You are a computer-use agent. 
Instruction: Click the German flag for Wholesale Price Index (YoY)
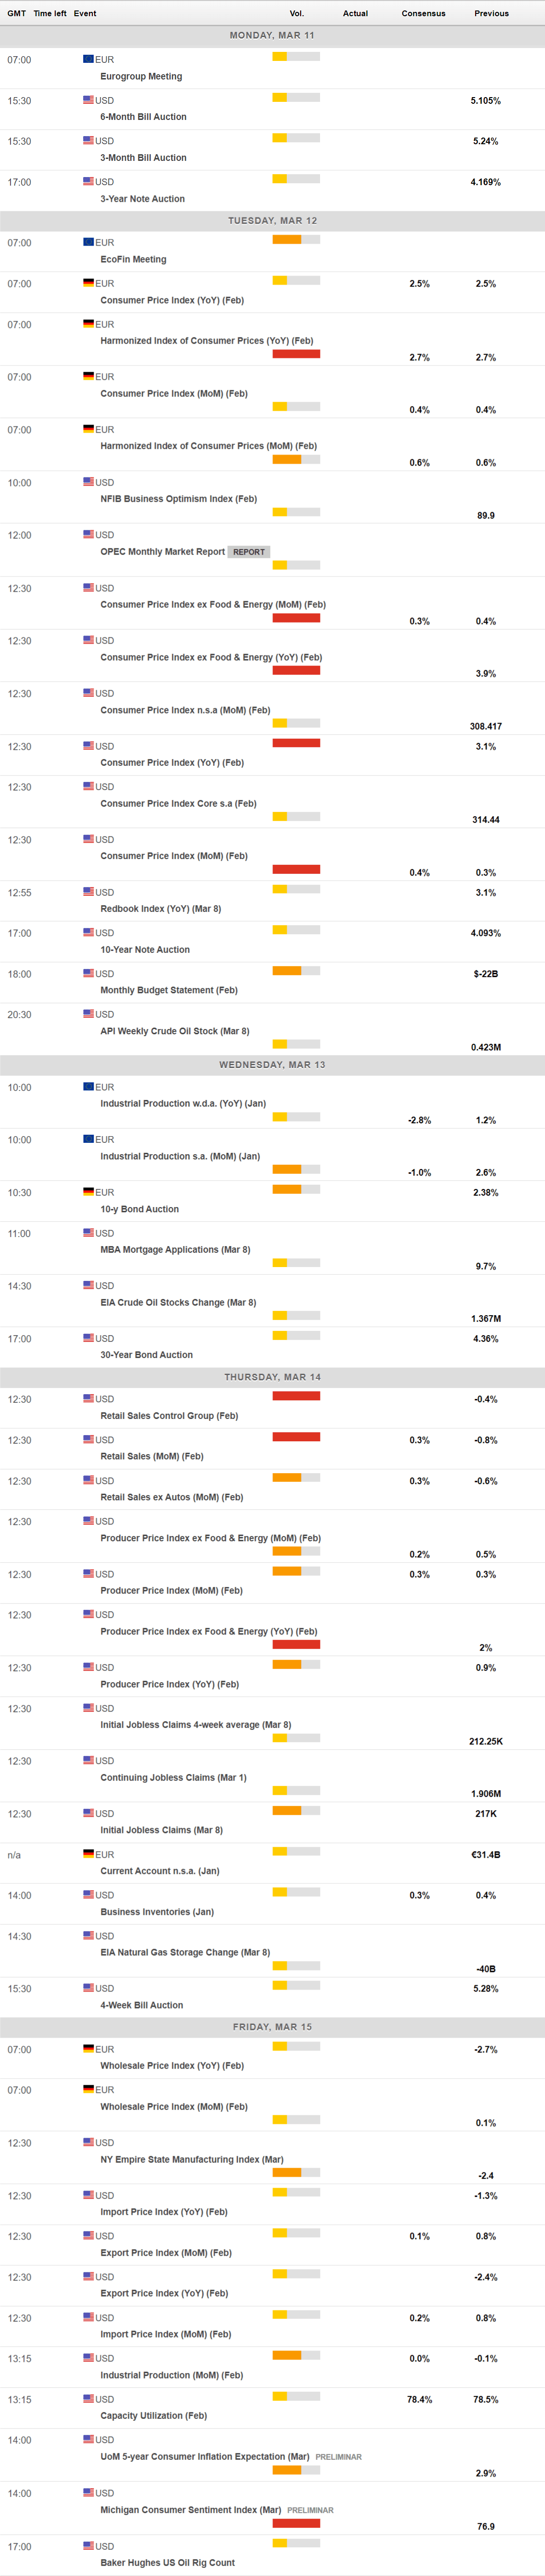tap(88, 2049)
